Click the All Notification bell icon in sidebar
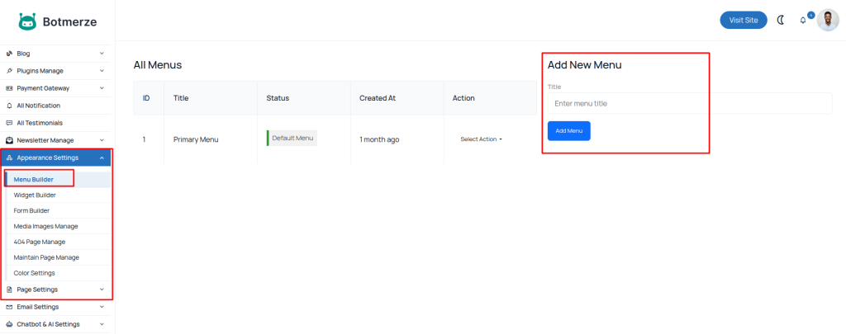This screenshot has width=846, height=334. point(9,106)
